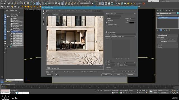179x100 pixels.
Task: Select the Eyedropper tool in Save for Web
Action: [44, 18]
